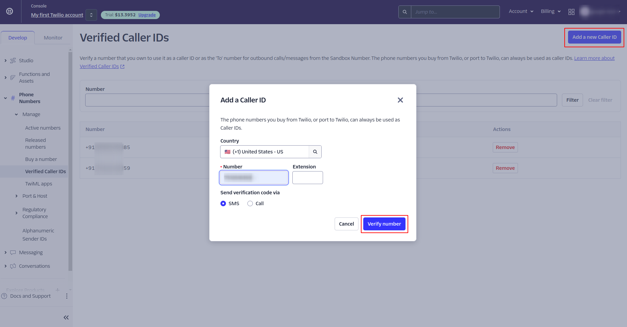The width and height of the screenshot is (627, 327).
Task: Click the Studio flow icon in sidebar
Action: pyautogui.click(x=13, y=61)
